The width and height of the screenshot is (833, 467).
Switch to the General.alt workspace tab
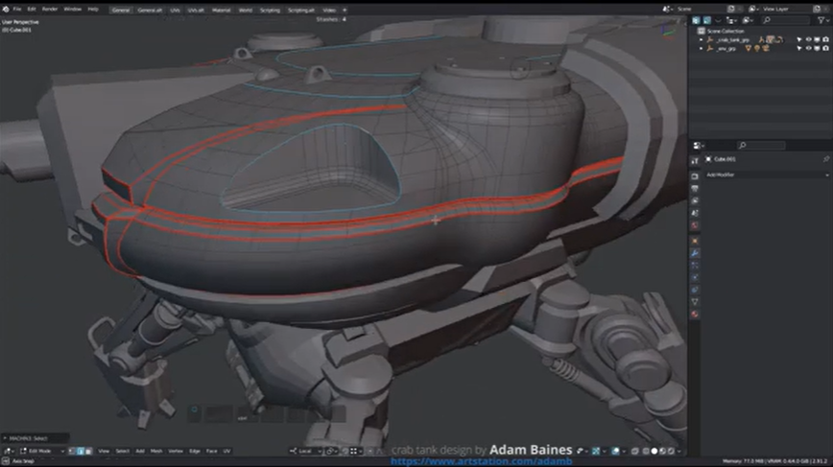pos(150,11)
